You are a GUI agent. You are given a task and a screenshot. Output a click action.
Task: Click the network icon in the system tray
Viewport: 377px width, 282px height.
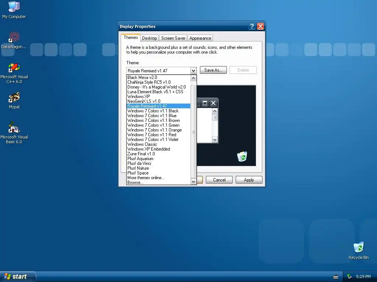coord(349,276)
